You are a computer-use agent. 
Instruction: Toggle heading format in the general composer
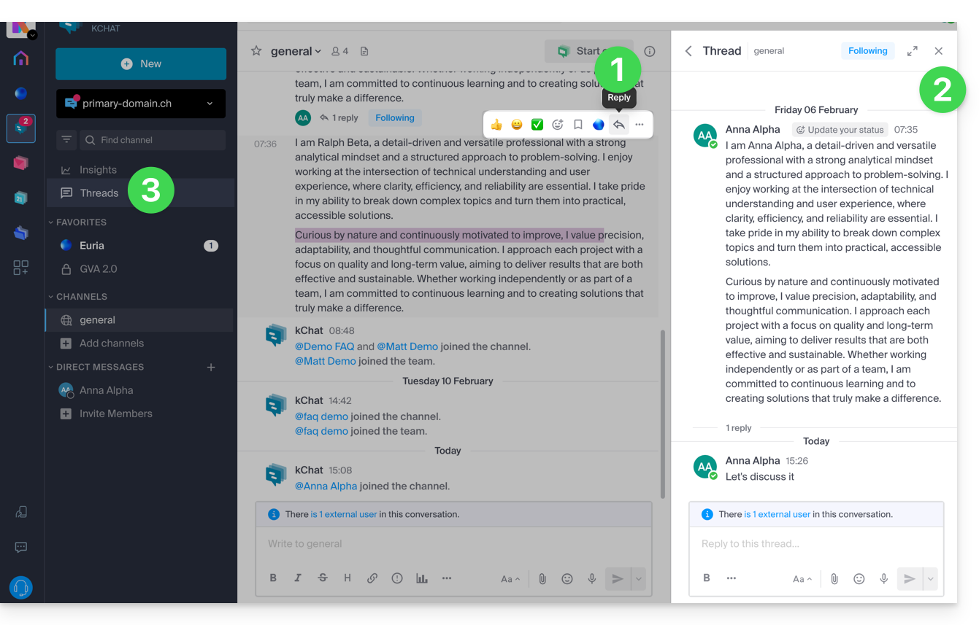point(348,578)
